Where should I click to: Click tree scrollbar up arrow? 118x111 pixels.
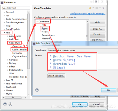click(29, 12)
